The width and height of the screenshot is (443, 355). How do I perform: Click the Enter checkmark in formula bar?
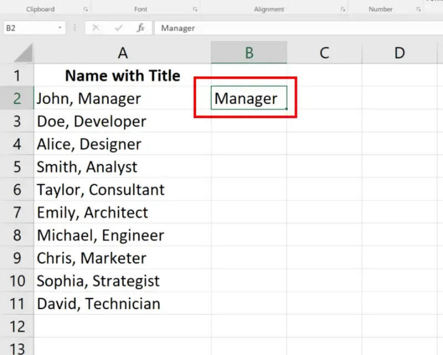(x=118, y=28)
